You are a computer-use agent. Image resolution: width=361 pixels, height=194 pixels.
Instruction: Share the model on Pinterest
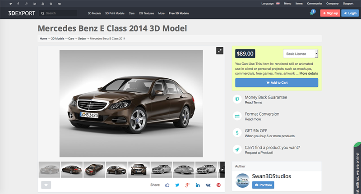218,185
